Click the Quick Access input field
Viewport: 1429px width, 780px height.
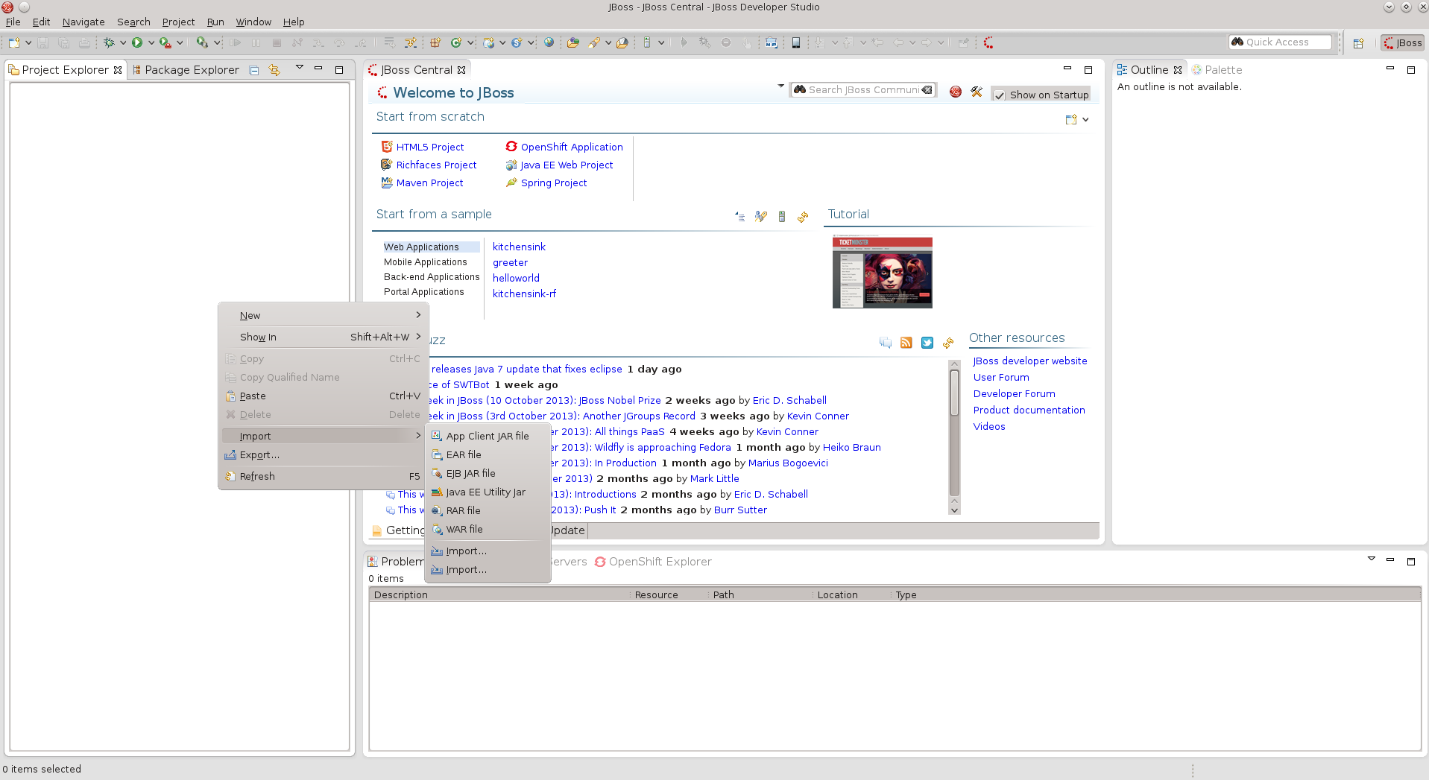coord(1281,42)
